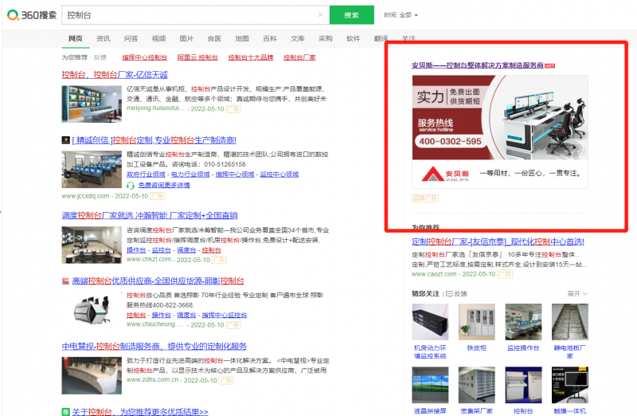Click the 免费咨询更多详情 link
Image resolution: width=637 pixels, height=416 pixels.
coord(164,185)
